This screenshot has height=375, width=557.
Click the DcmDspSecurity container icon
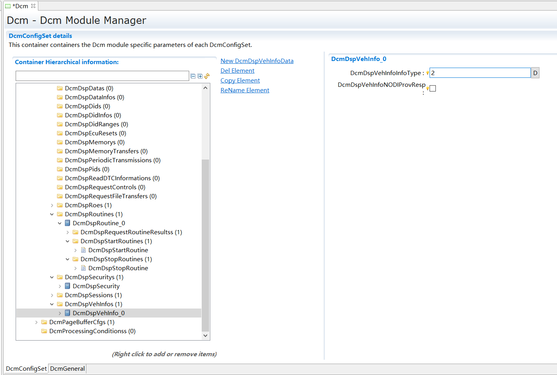click(68, 286)
